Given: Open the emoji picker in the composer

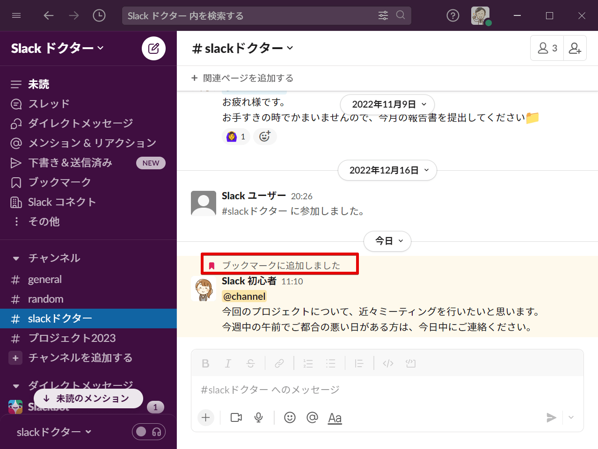Looking at the screenshot, I should click(x=290, y=418).
